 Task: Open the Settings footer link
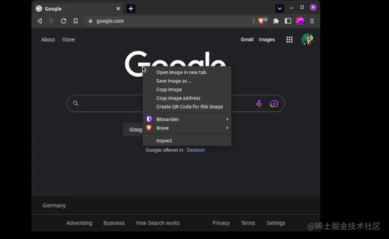click(x=275, y=223)
